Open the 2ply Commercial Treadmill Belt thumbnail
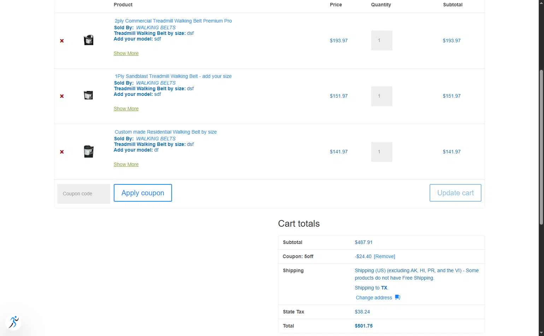The image size is (544, 336). [89, 40]
